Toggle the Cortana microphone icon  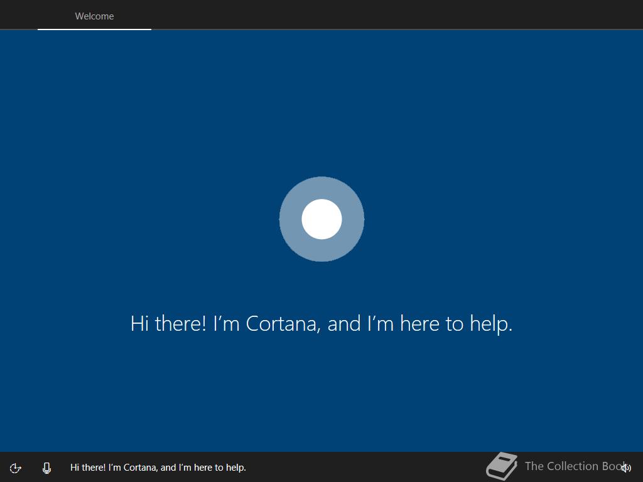pos(46,468)
